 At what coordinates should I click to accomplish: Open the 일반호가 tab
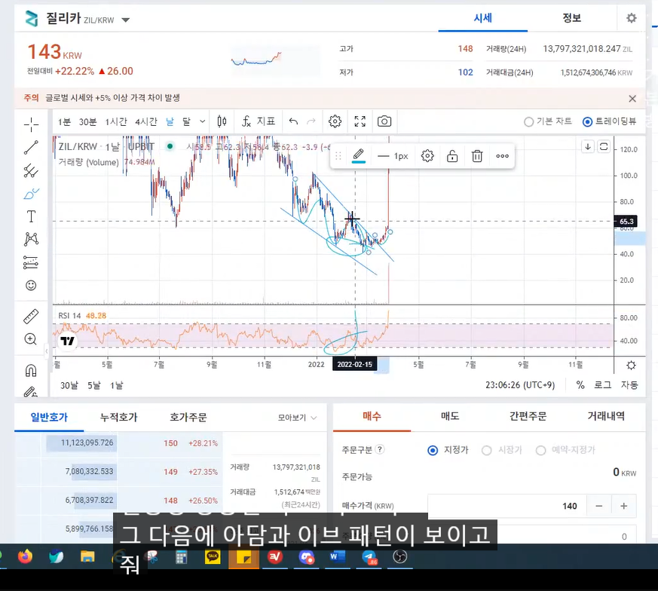coord(49,417)
